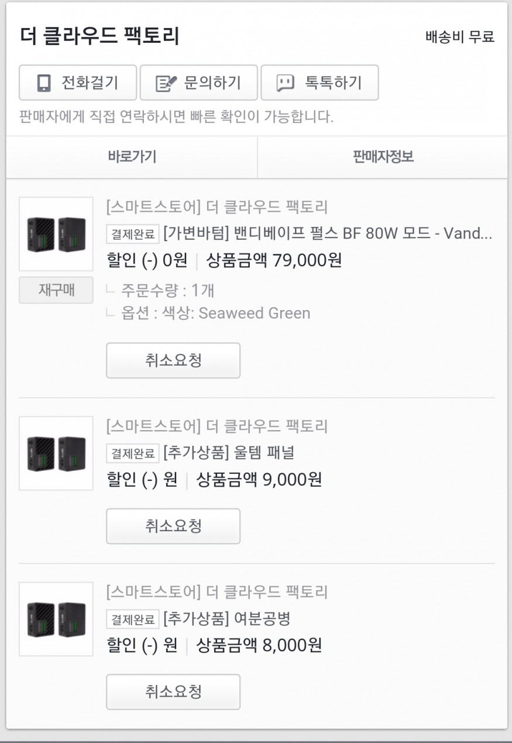Tap the store name above the 여분공병 item
Image resolution: width=512 pixels, height=743 pixels.
click(x=217, y=591)
